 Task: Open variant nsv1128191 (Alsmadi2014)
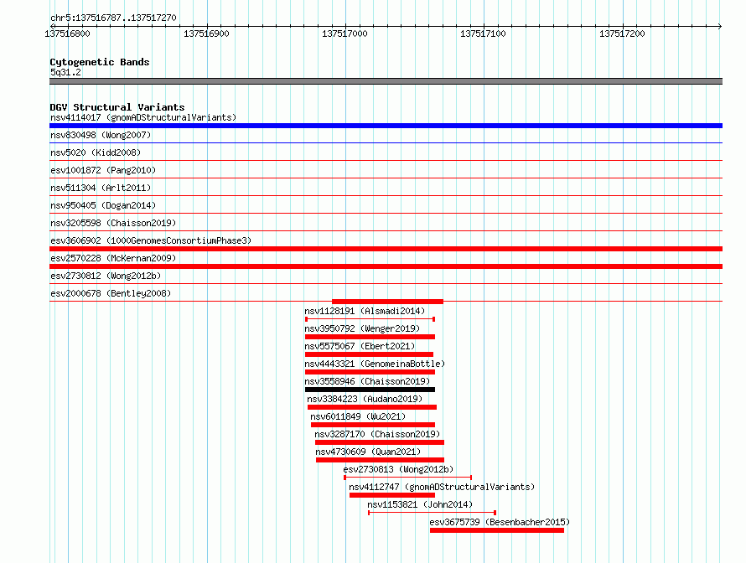click(365, 311)
